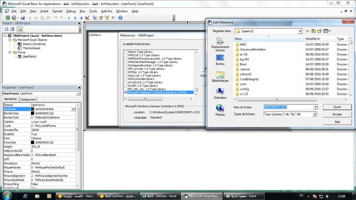Click the BackColor color swatch
The width and height of the screenshot is (356, 200).
coord(32,109)
